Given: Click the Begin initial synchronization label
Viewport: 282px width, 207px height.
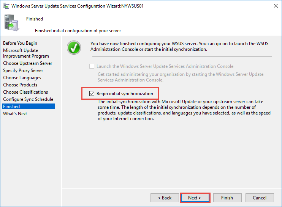Looking at the screenshot, I should pyautogui.click(x=125, y=94).
